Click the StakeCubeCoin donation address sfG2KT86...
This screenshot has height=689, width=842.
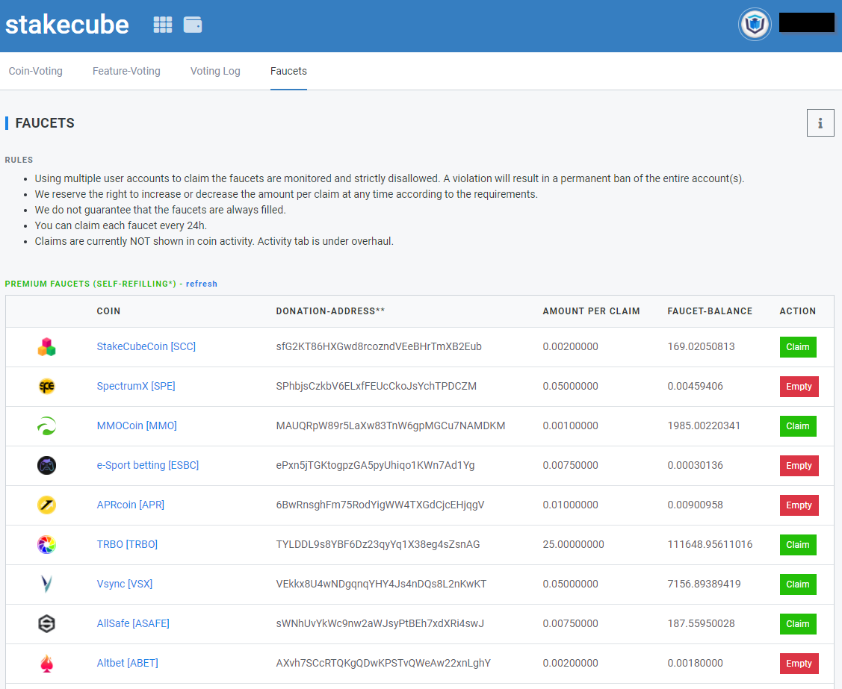[379, 346]
